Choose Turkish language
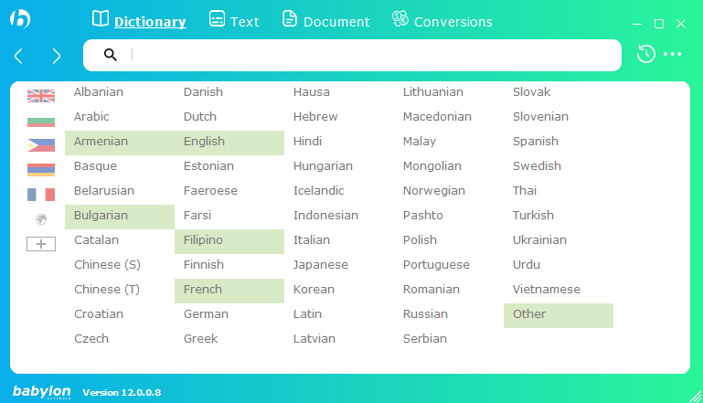Screen dimensions: 703x403 click(533, 215)
